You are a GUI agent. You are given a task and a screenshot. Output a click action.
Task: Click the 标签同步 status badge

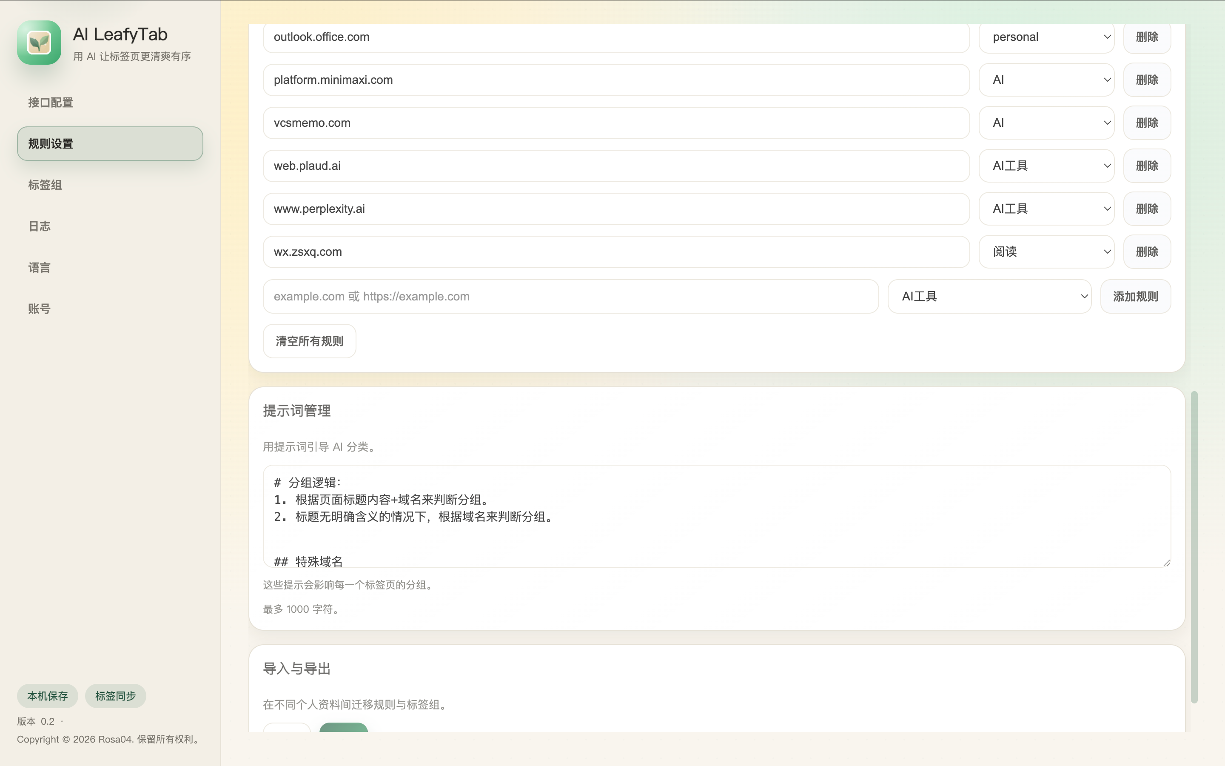(115, 696)
